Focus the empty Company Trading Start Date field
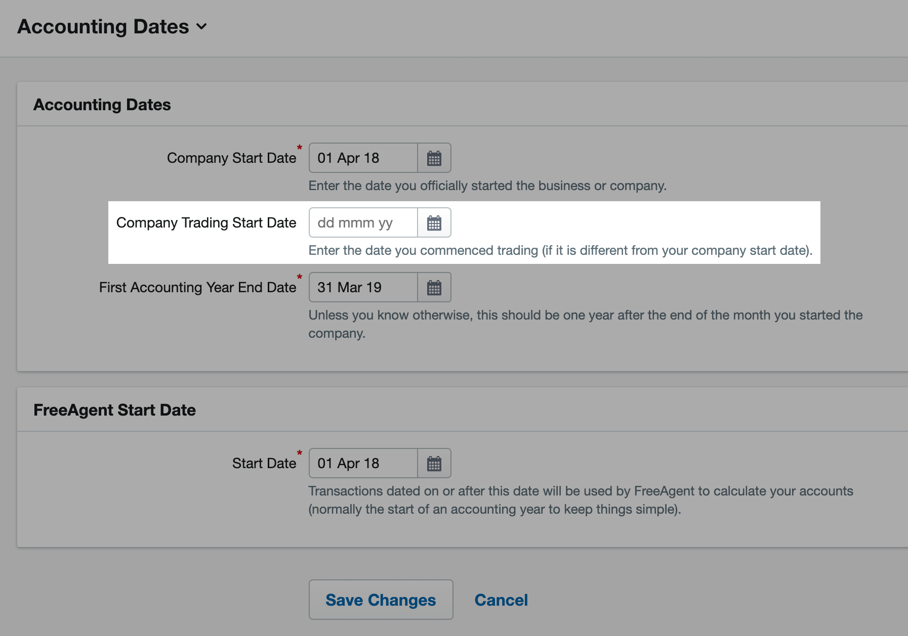 (x=363, y=223)
